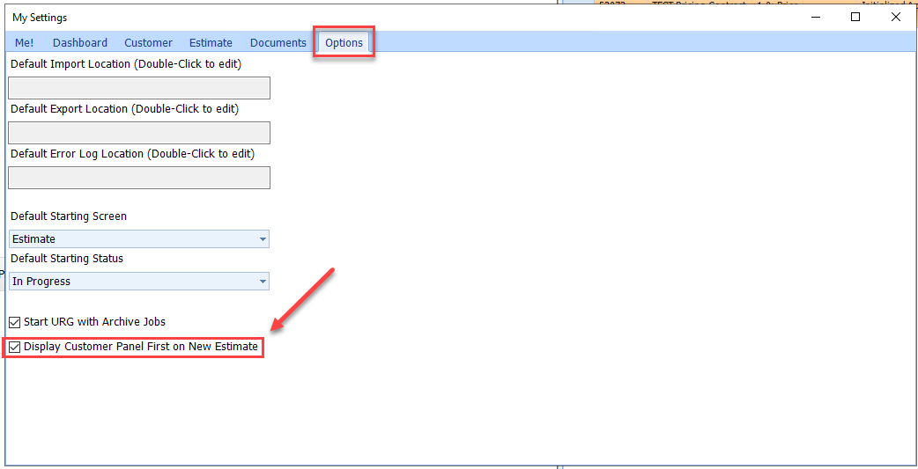Viewport: 918px width, 469px height.
Task: Switch to the Me! tab
Action: pos(24,43)
